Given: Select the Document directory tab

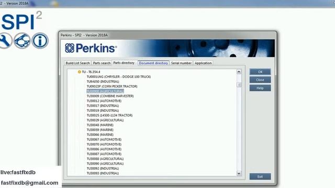Looking at the screenshot, I should (x=153, y=63).
